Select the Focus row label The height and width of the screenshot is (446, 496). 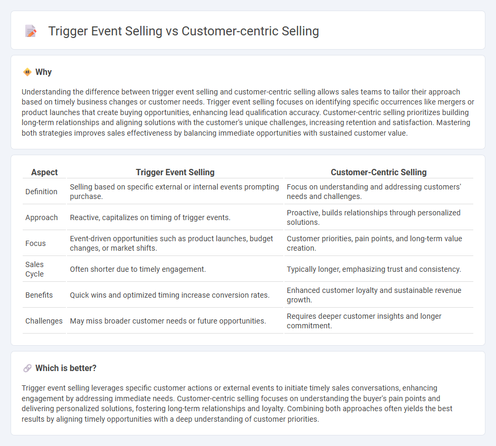click(35, 243)
